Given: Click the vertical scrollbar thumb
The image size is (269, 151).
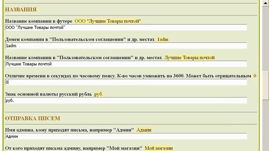Looking at the screenshot, I should [x=266, y=85].
